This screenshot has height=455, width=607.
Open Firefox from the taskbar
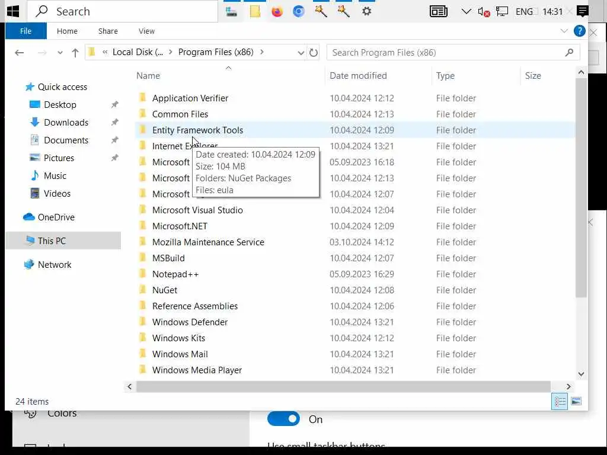[277, 12]
